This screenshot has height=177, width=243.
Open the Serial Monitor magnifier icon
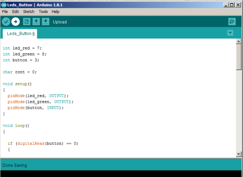tap(232, 22)
